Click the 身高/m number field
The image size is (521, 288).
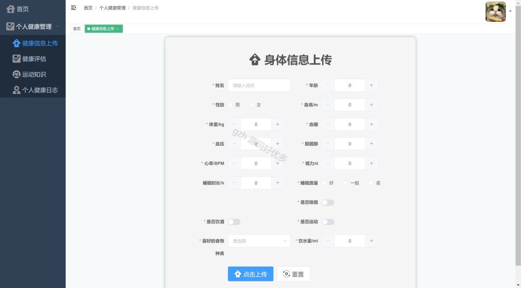coord(350,105)
